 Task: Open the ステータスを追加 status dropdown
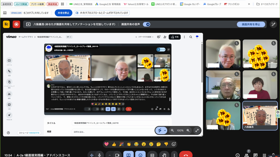coord(145,37)
